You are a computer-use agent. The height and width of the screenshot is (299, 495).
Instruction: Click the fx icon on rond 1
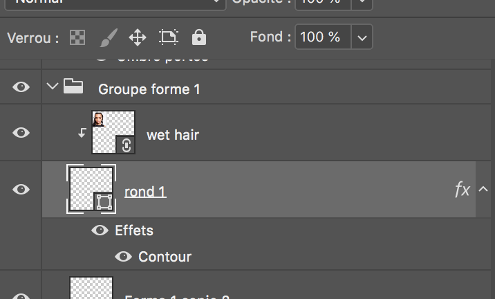point(462,190)
